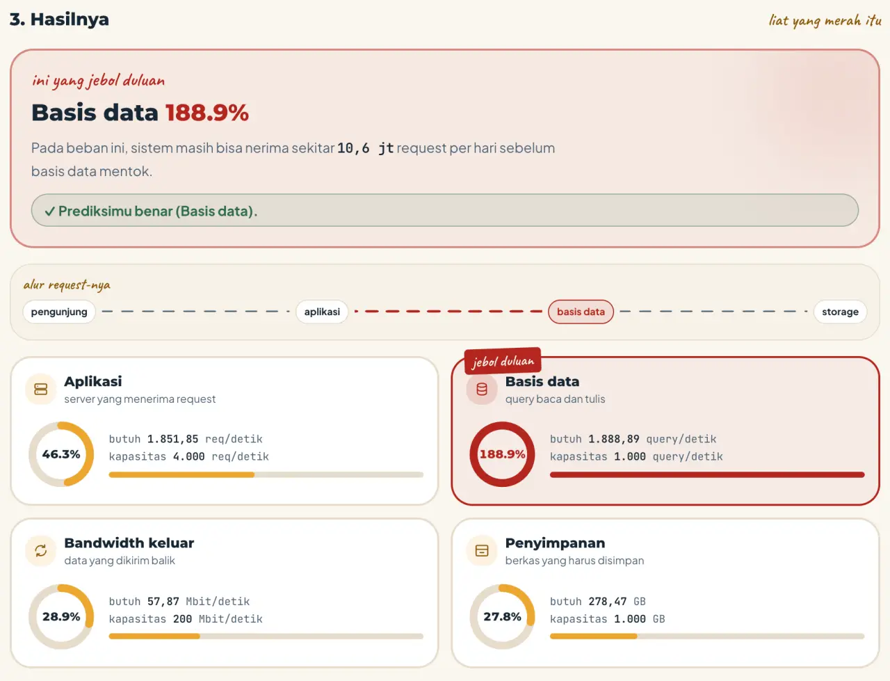Image resolution: width=890 pixels, height=681 pixels.
Task: Click 'kapasitas 1.000 query/detik' text
Action: point(636,456)
